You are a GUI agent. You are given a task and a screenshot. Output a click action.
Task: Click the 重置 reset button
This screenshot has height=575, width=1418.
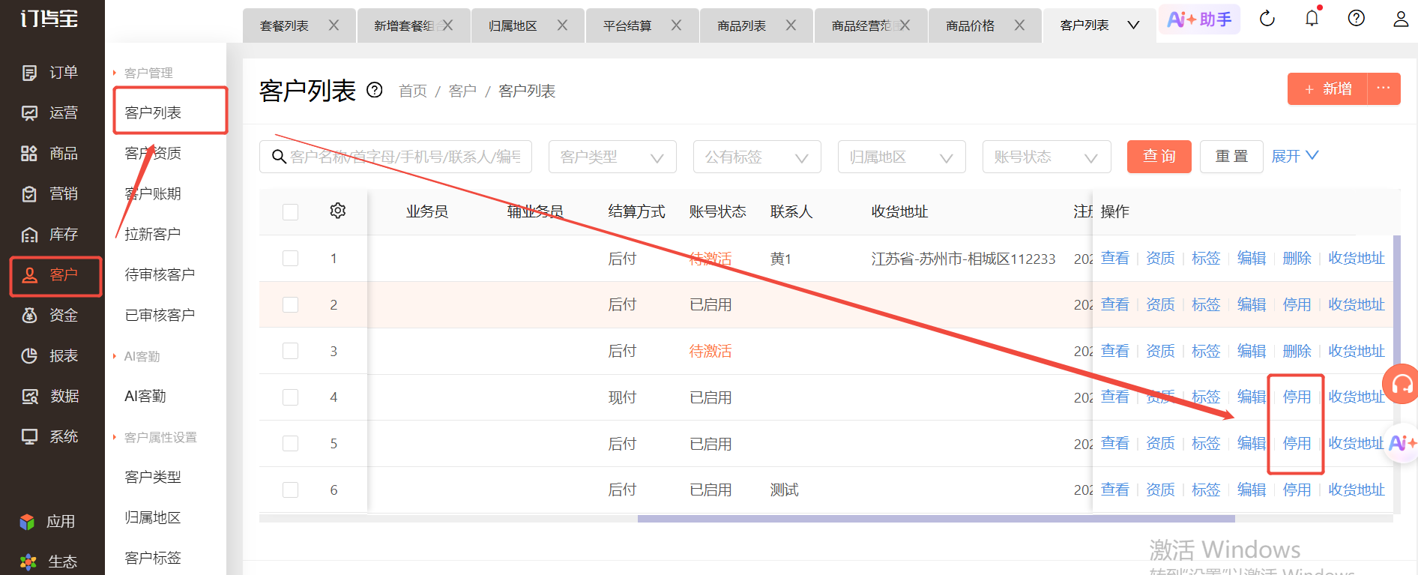coord(1231,157)
